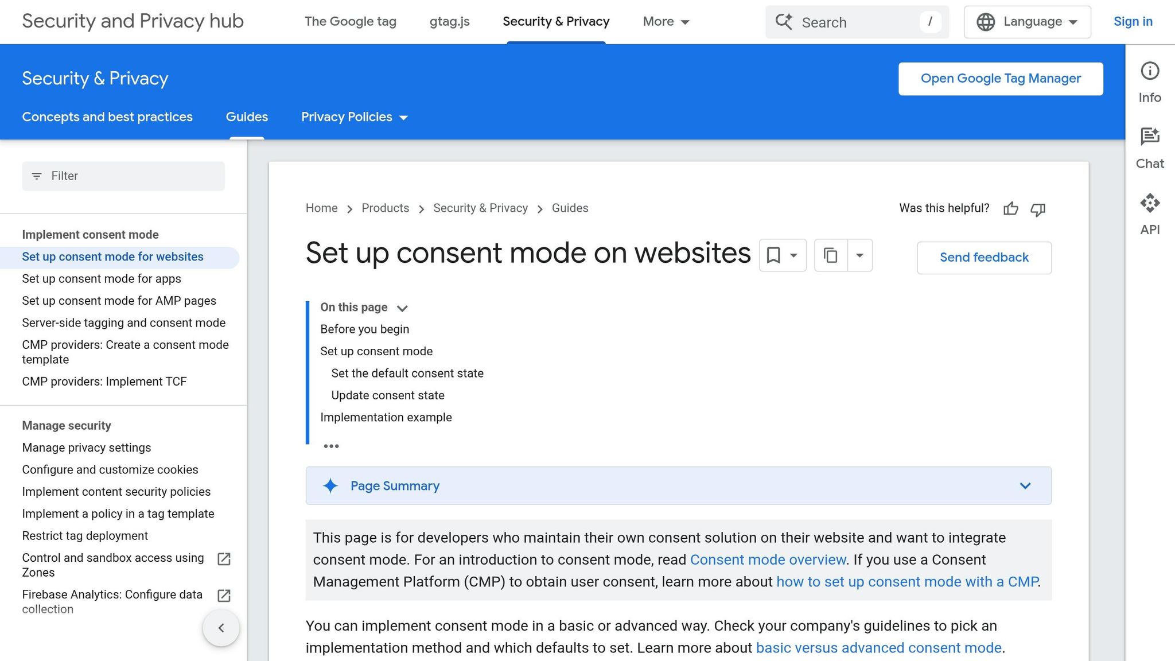Select the API icon in the right sidebar
Image resolution: width=1175 pixels, height=661 pixels.
coord(1150,203)
